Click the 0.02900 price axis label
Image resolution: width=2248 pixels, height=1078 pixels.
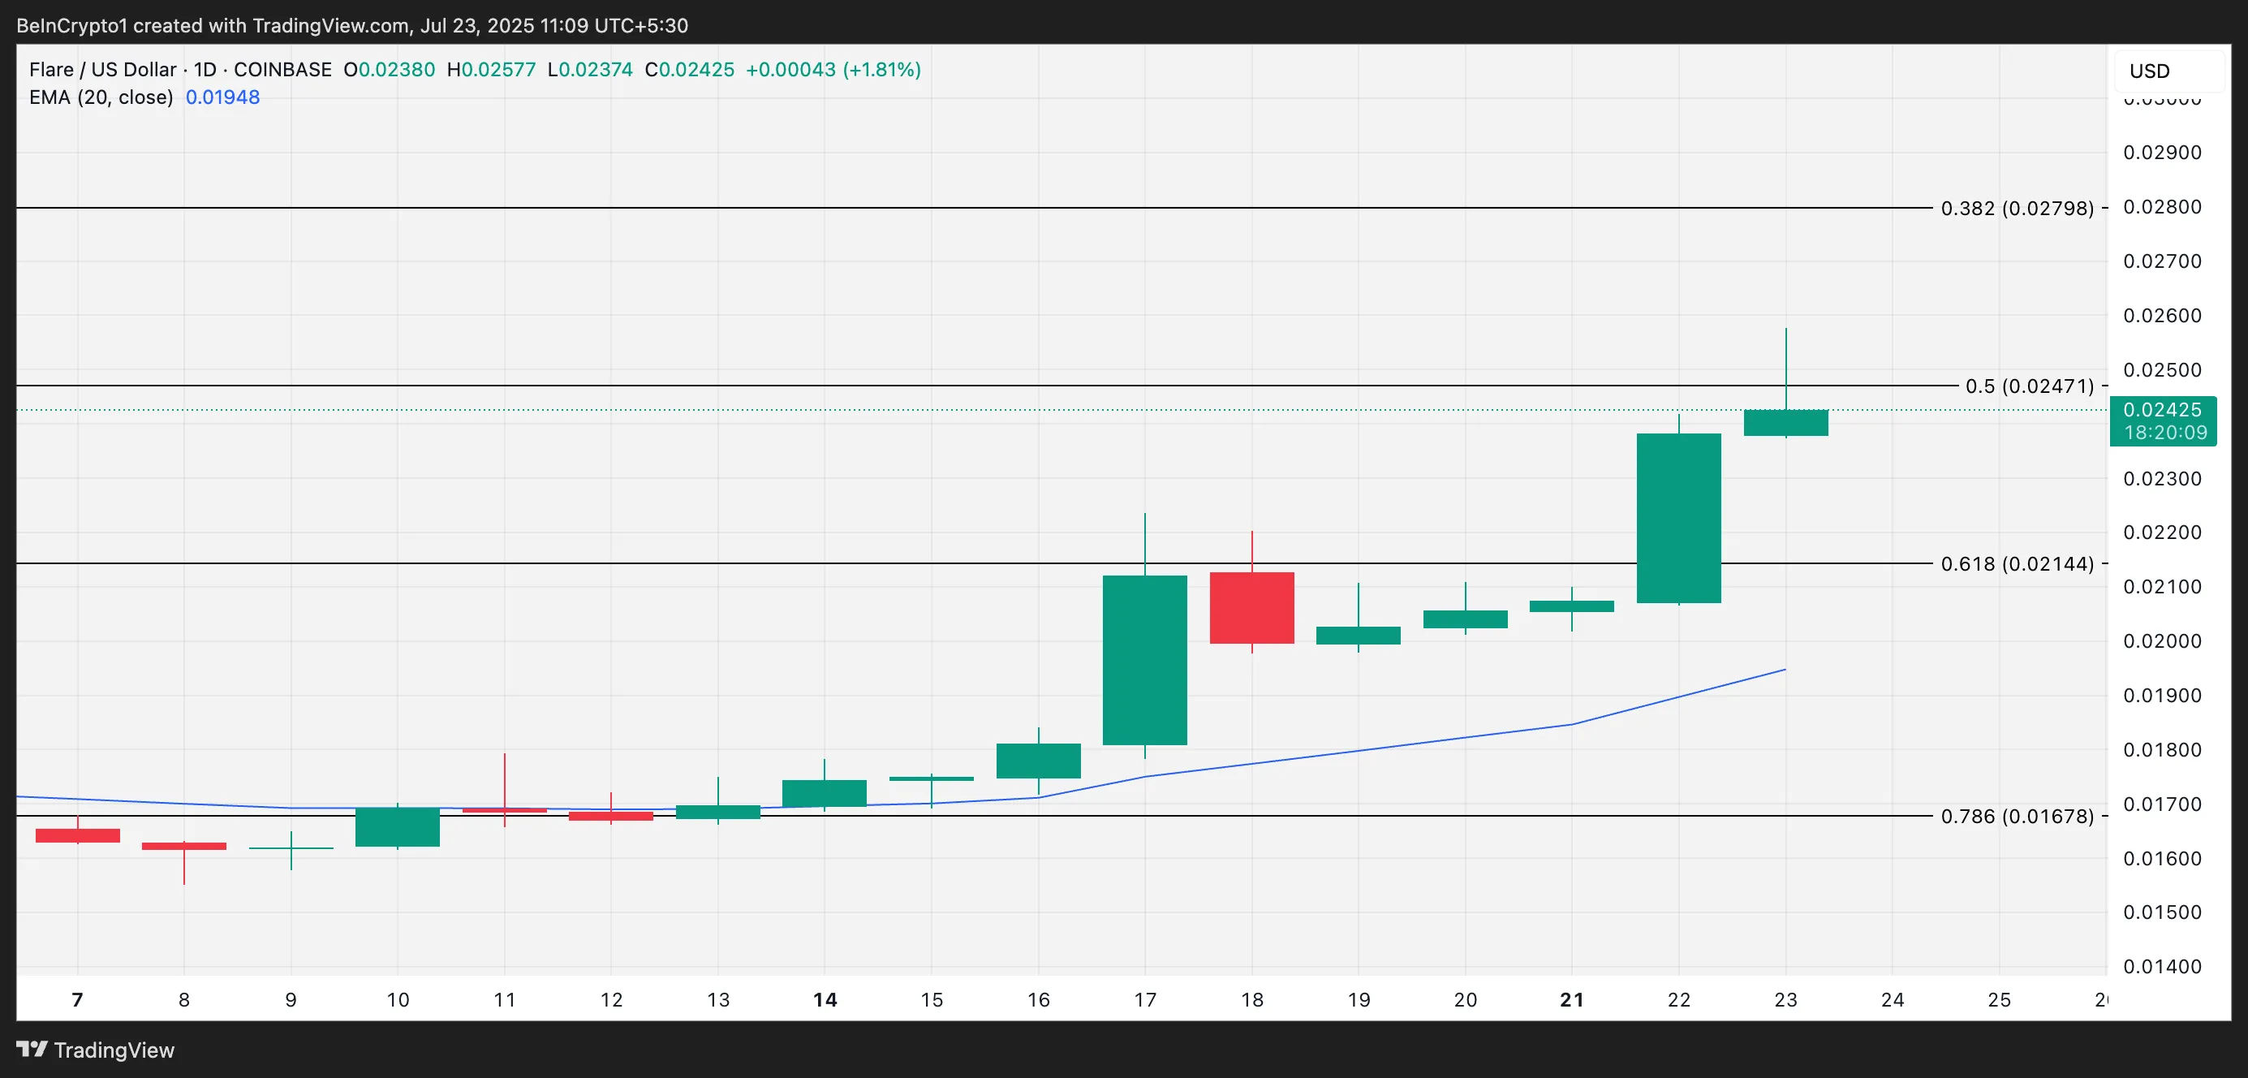[x=2162, y=152]
